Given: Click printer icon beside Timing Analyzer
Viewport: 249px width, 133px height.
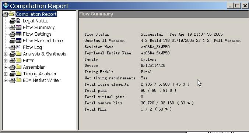Looking at the screenshot, I should point(13,74).
